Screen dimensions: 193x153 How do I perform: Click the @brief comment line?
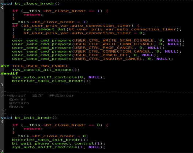(x=38, y=96)
